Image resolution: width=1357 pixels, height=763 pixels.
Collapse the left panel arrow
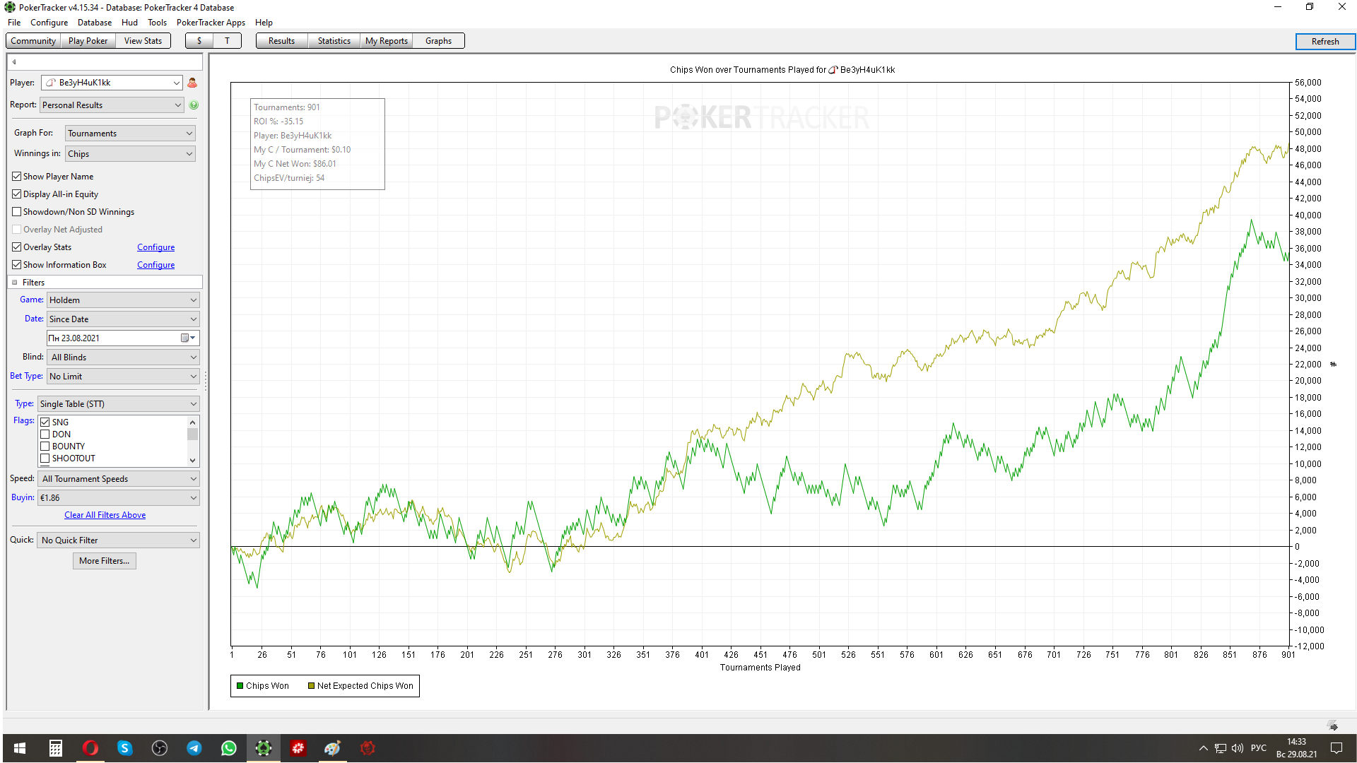pyautogui.click(x=14, y=62)
